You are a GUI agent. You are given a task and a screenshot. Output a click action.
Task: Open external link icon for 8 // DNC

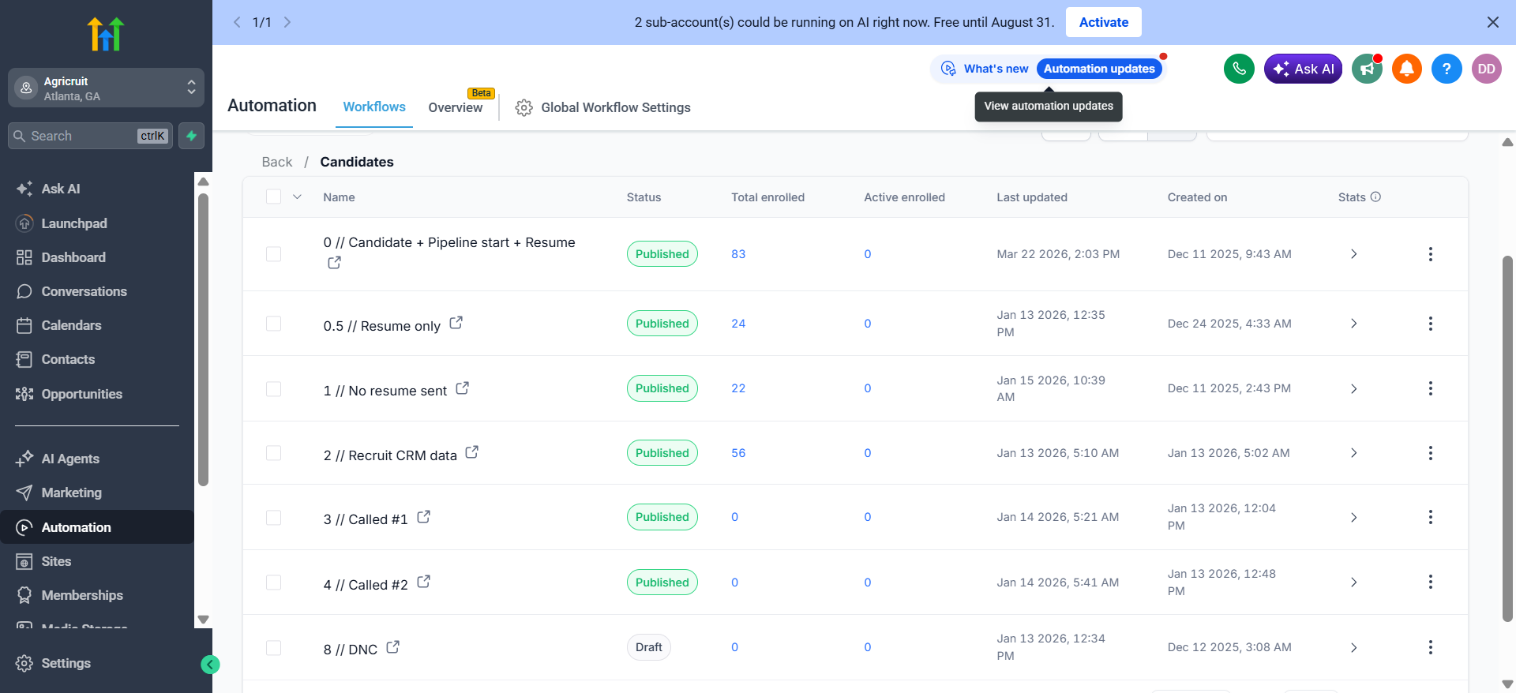[x=393, y=646]
